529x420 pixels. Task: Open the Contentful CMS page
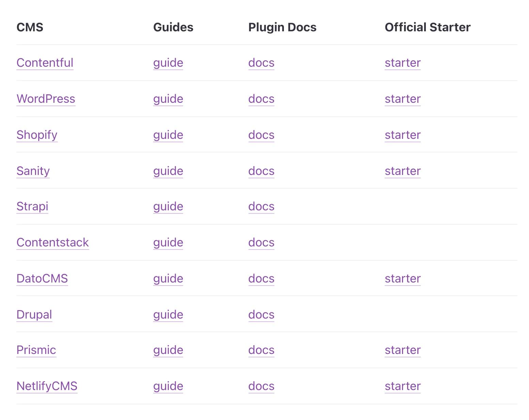45,63
